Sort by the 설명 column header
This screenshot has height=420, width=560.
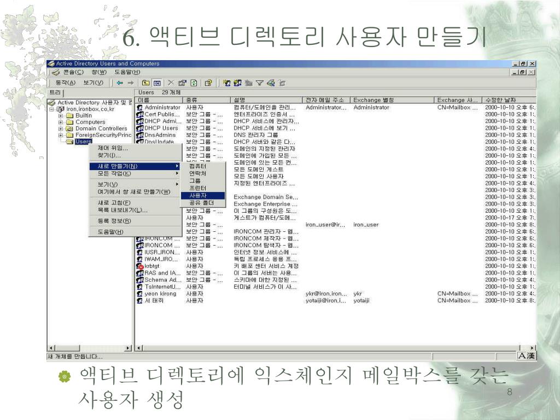pyautogui.click(x=266, y=100)
